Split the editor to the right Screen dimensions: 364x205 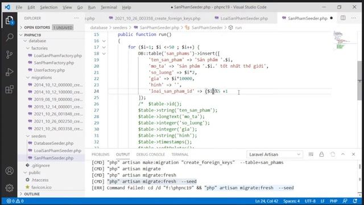pyautogui.click(x=343, y=18)
